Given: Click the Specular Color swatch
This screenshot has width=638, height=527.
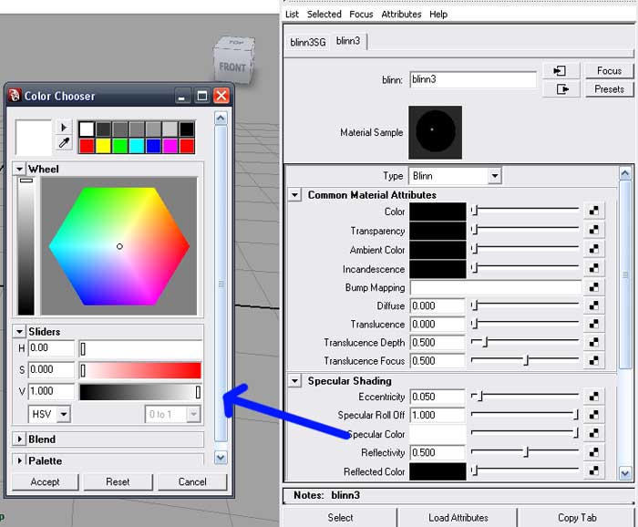Looking at the screenshot, I should tap(437, 434).
